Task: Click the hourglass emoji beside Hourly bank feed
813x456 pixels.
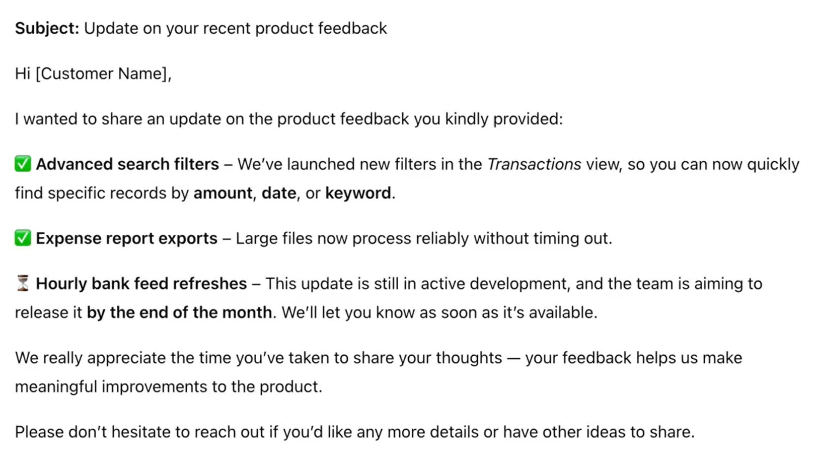Action: [23, 283]
